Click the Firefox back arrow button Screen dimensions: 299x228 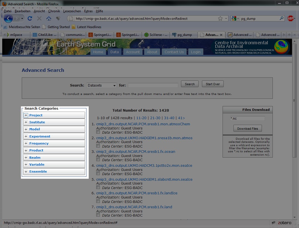pos(9,19)
